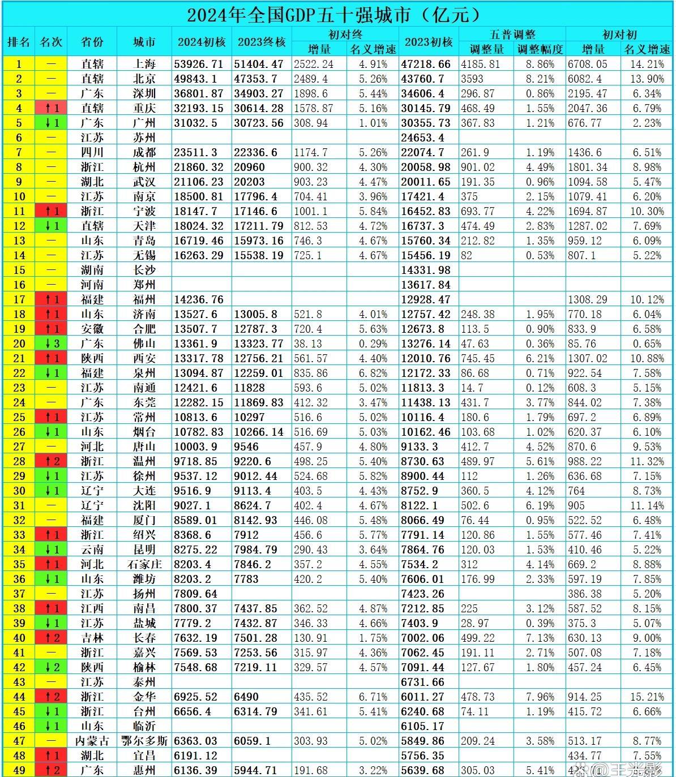Select the 2024初核 column header
The height and width of the screenshot is (777, 676).
(202, 42)
